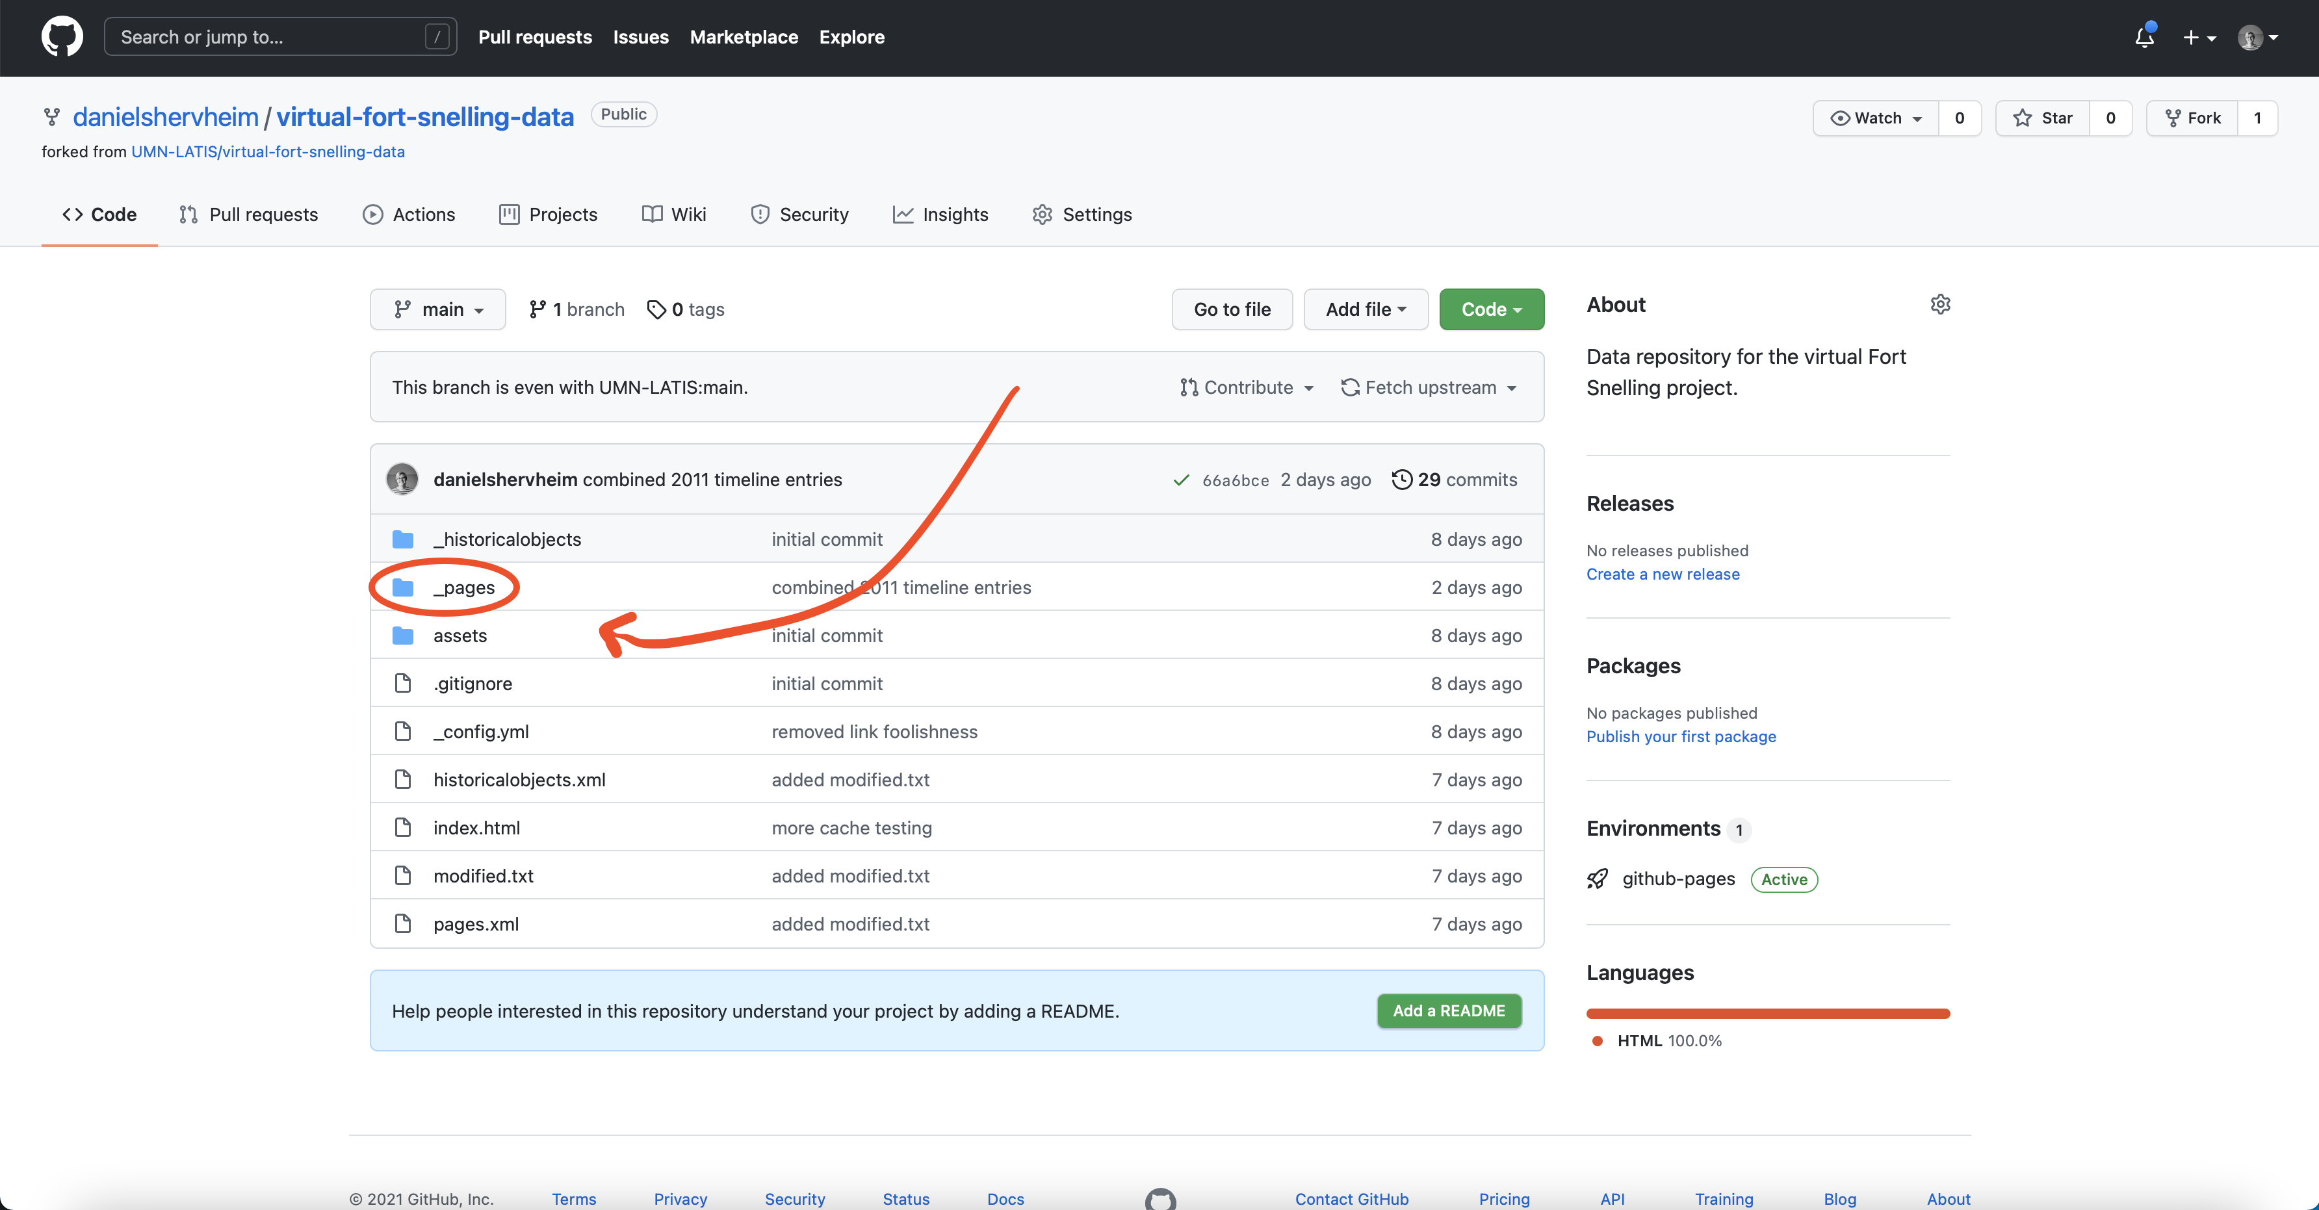Screen dimensions: 2319x1210
Task: Open github-pages environment link
Action: point(1678,879)
